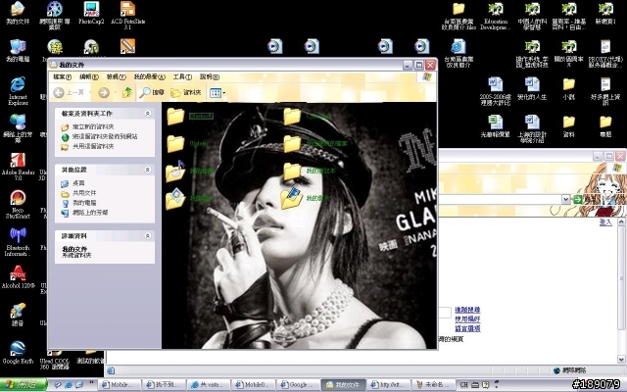Click the Back arrow in My Documents toolbar

click(x=59, y=93)
